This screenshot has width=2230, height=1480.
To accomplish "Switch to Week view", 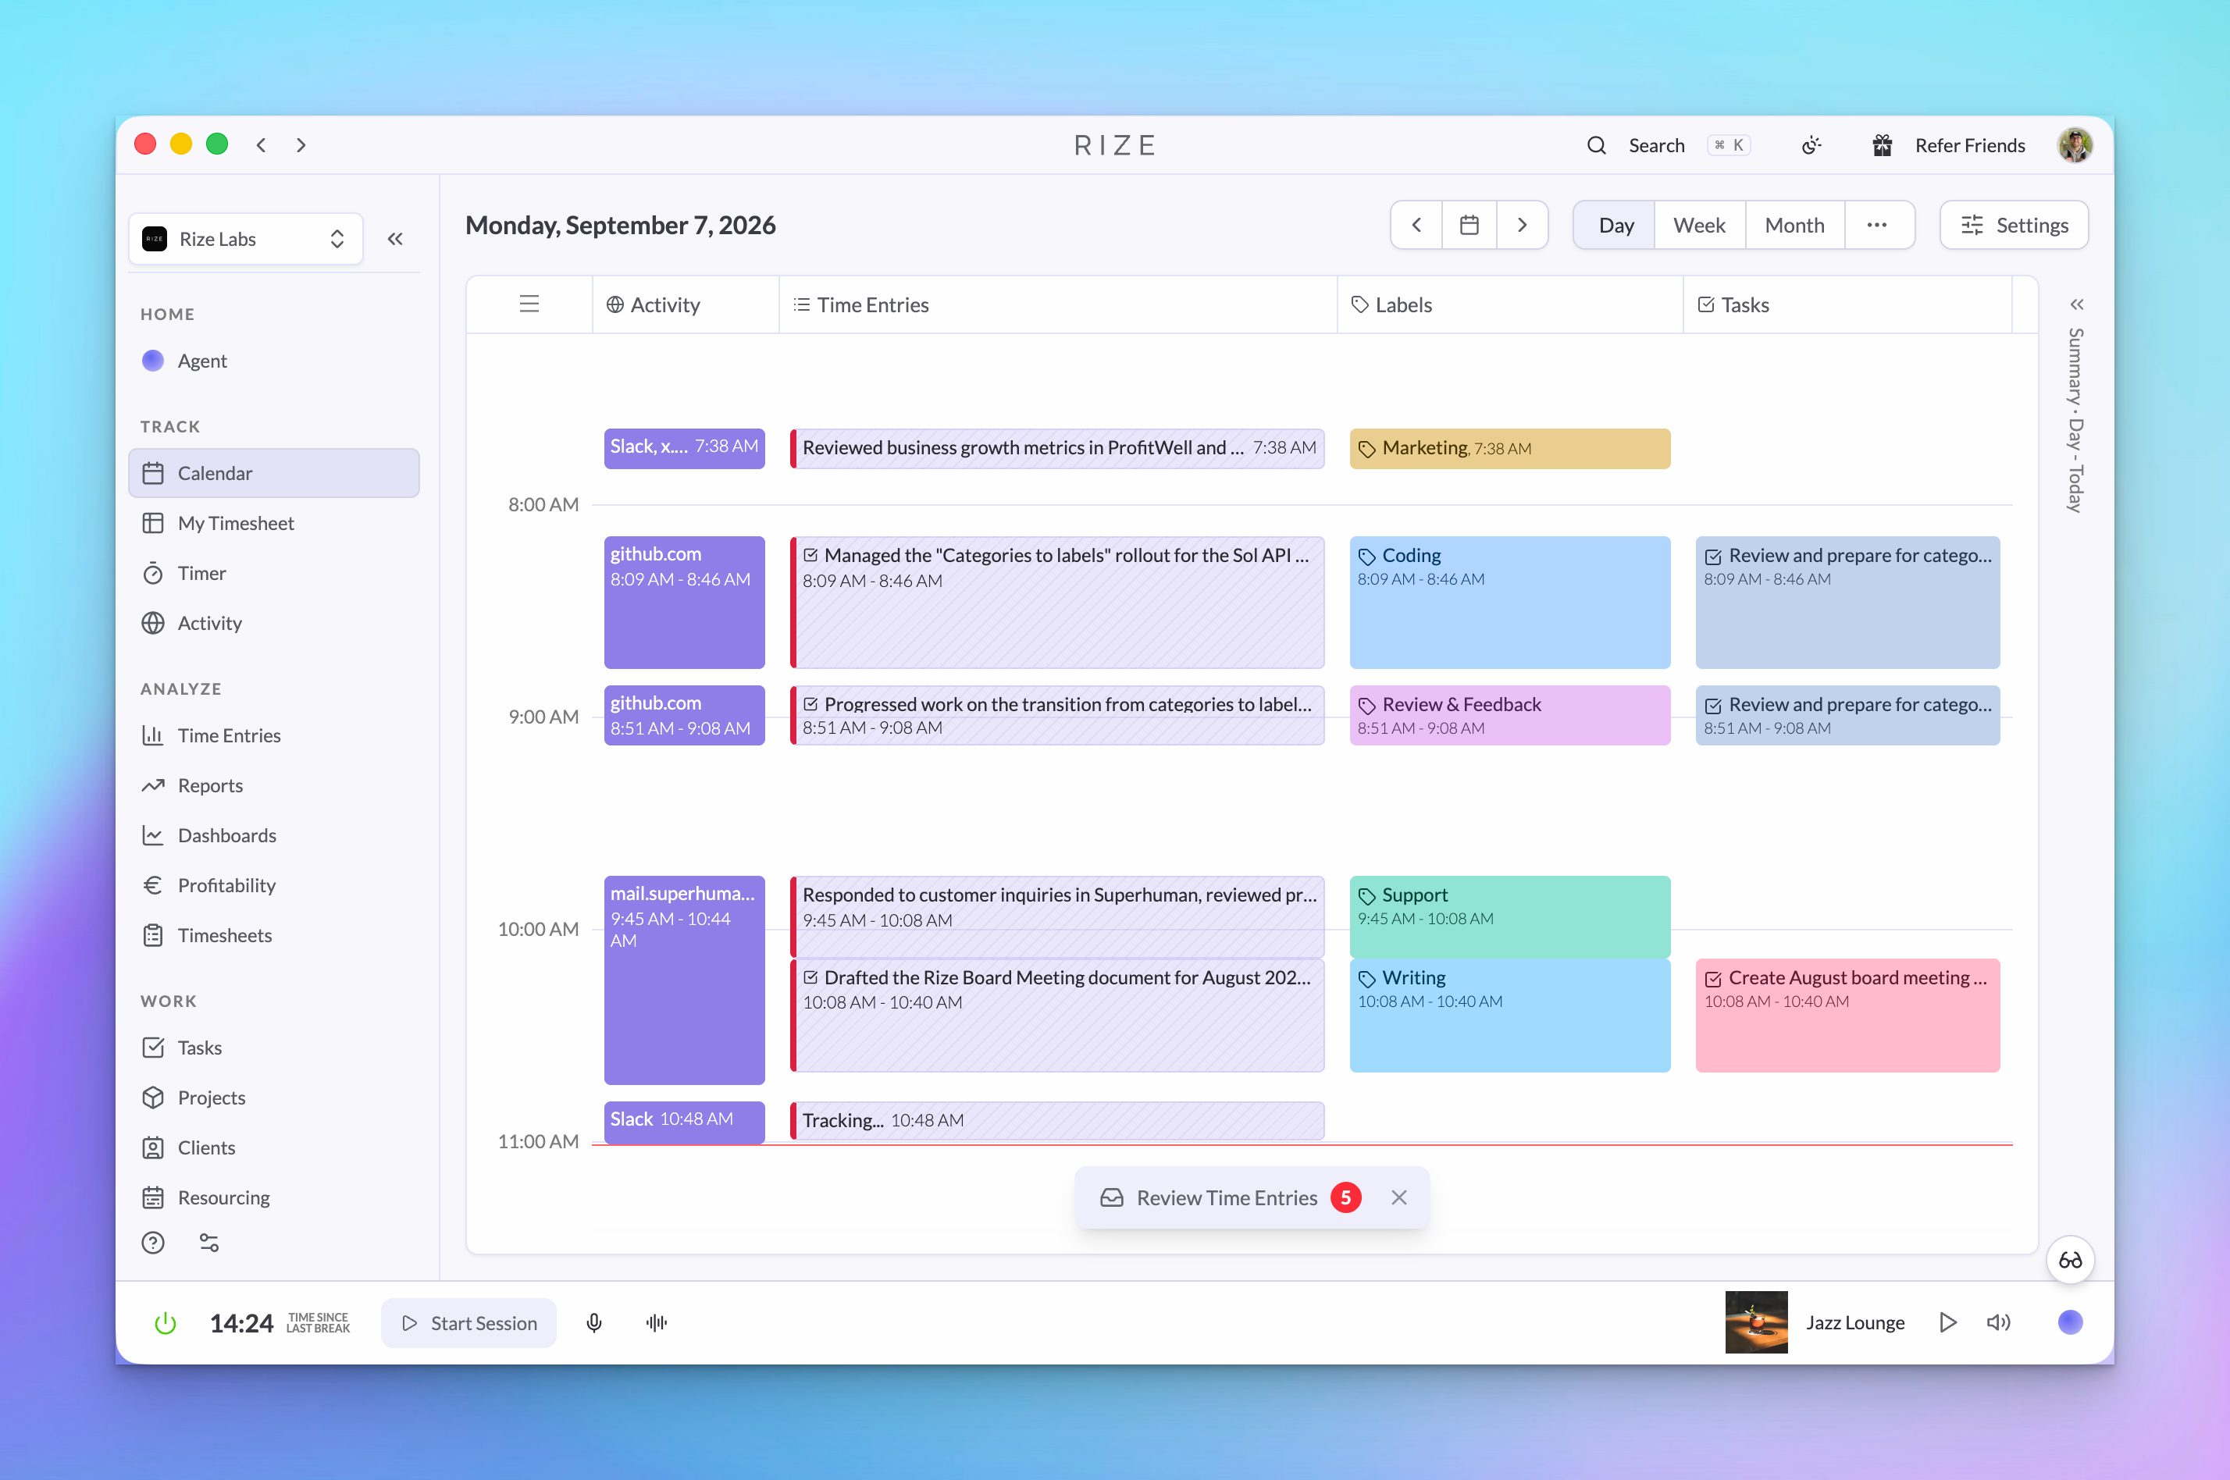I will point(1699,226).
